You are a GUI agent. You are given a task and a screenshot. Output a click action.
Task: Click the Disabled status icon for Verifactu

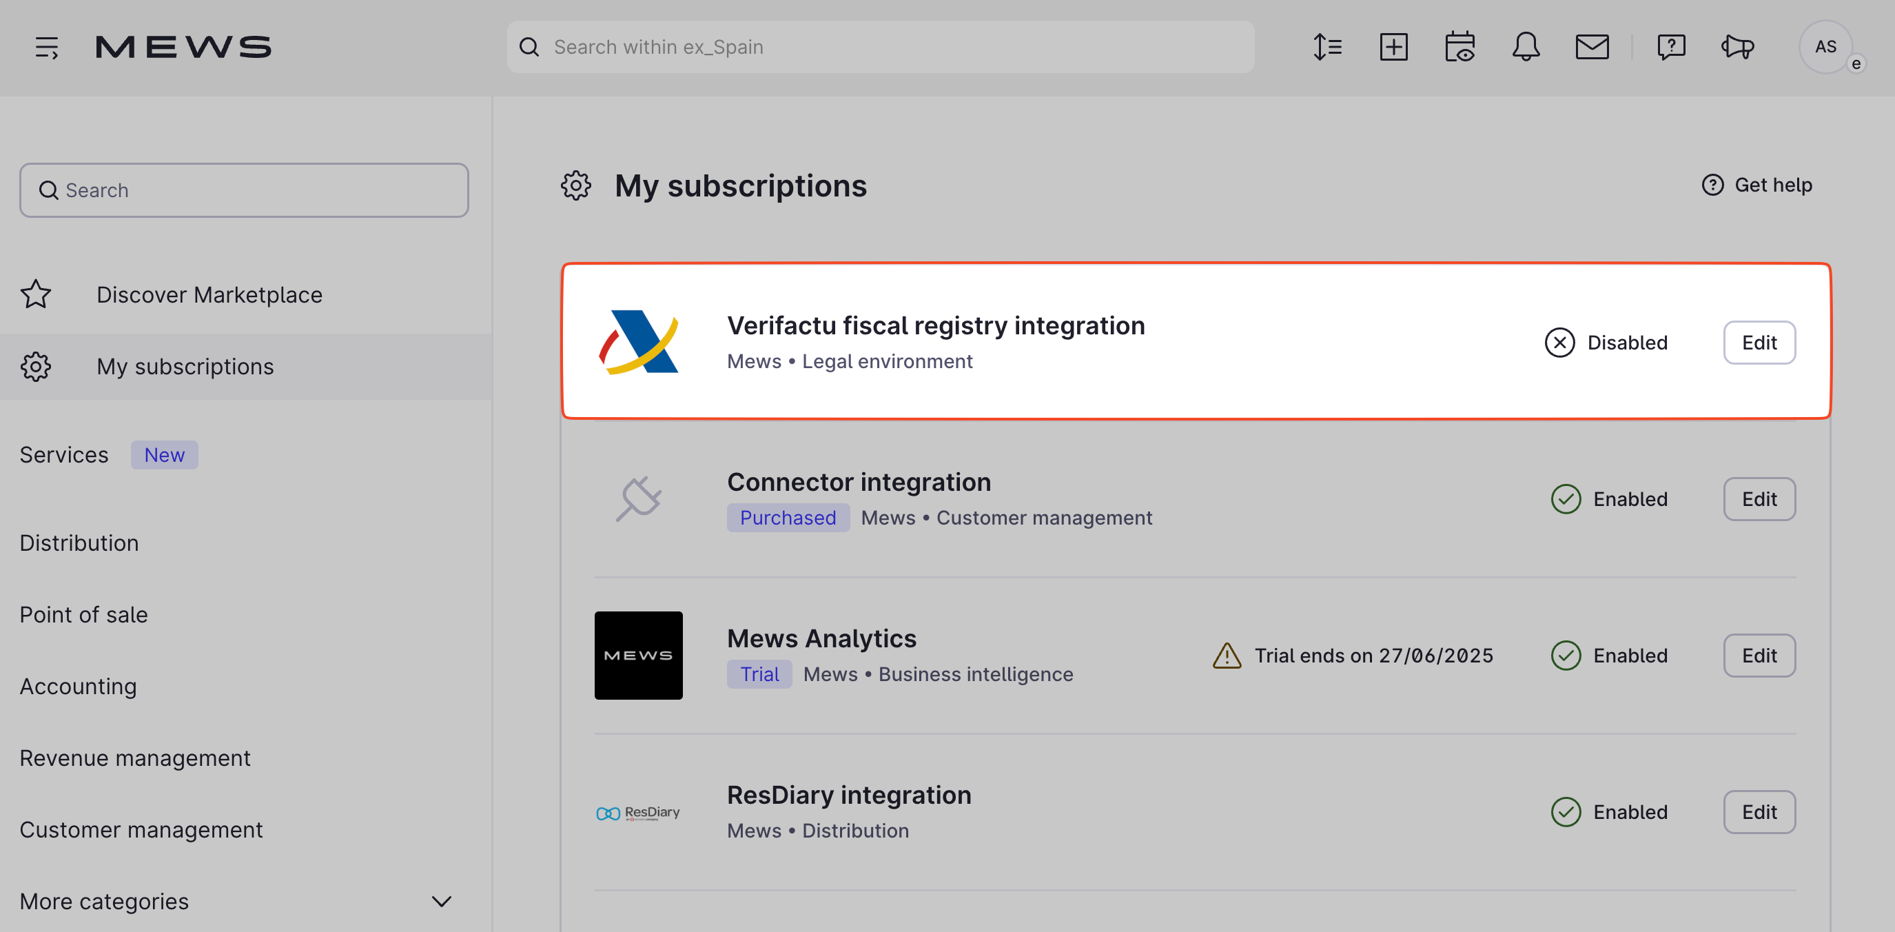pos(1559,343)
